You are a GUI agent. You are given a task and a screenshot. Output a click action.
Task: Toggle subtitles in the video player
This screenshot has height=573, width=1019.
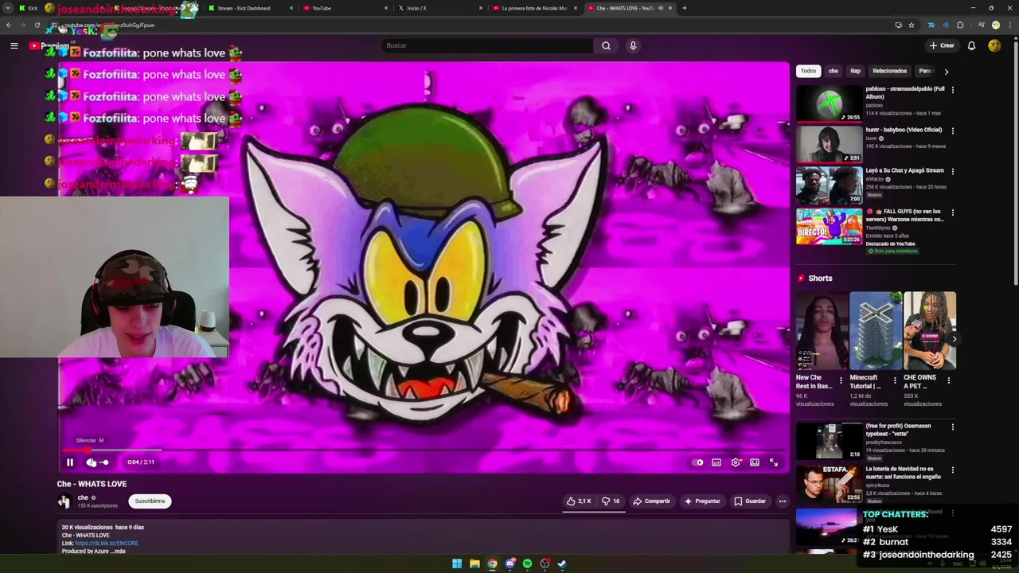pyautogui.click(x=716, y=462)
